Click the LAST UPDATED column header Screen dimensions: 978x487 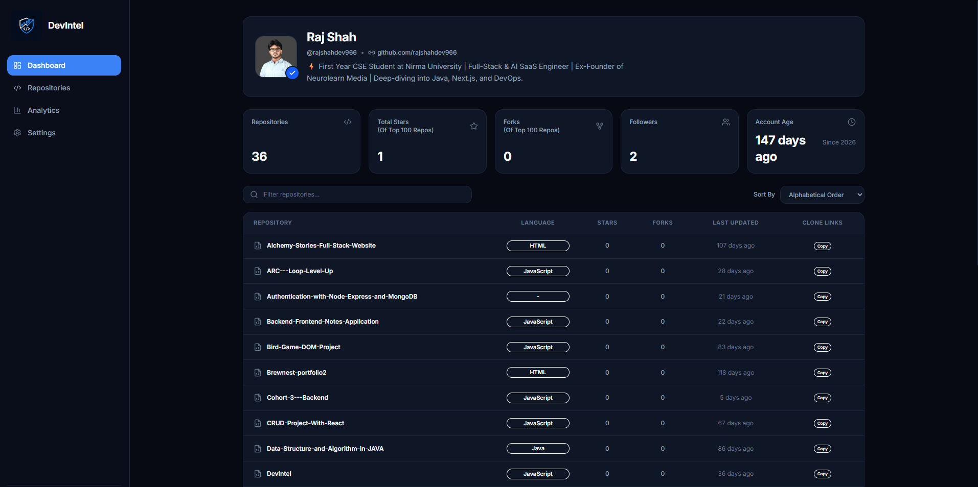736,223
